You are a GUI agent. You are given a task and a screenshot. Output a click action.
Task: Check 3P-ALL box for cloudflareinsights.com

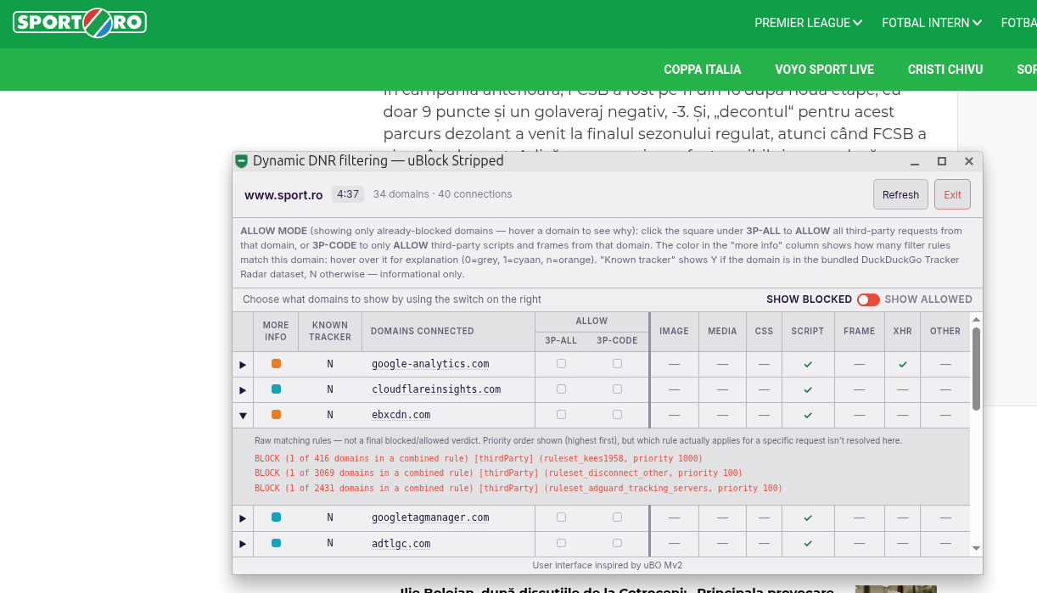click(x=561, y=389)
